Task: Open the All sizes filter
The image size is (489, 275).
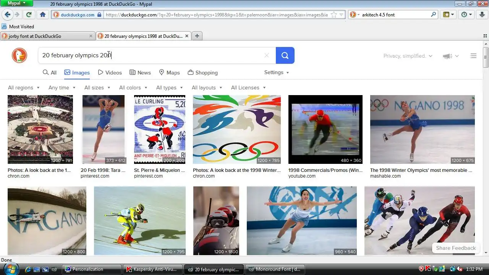Action: (x=97, y=87)
